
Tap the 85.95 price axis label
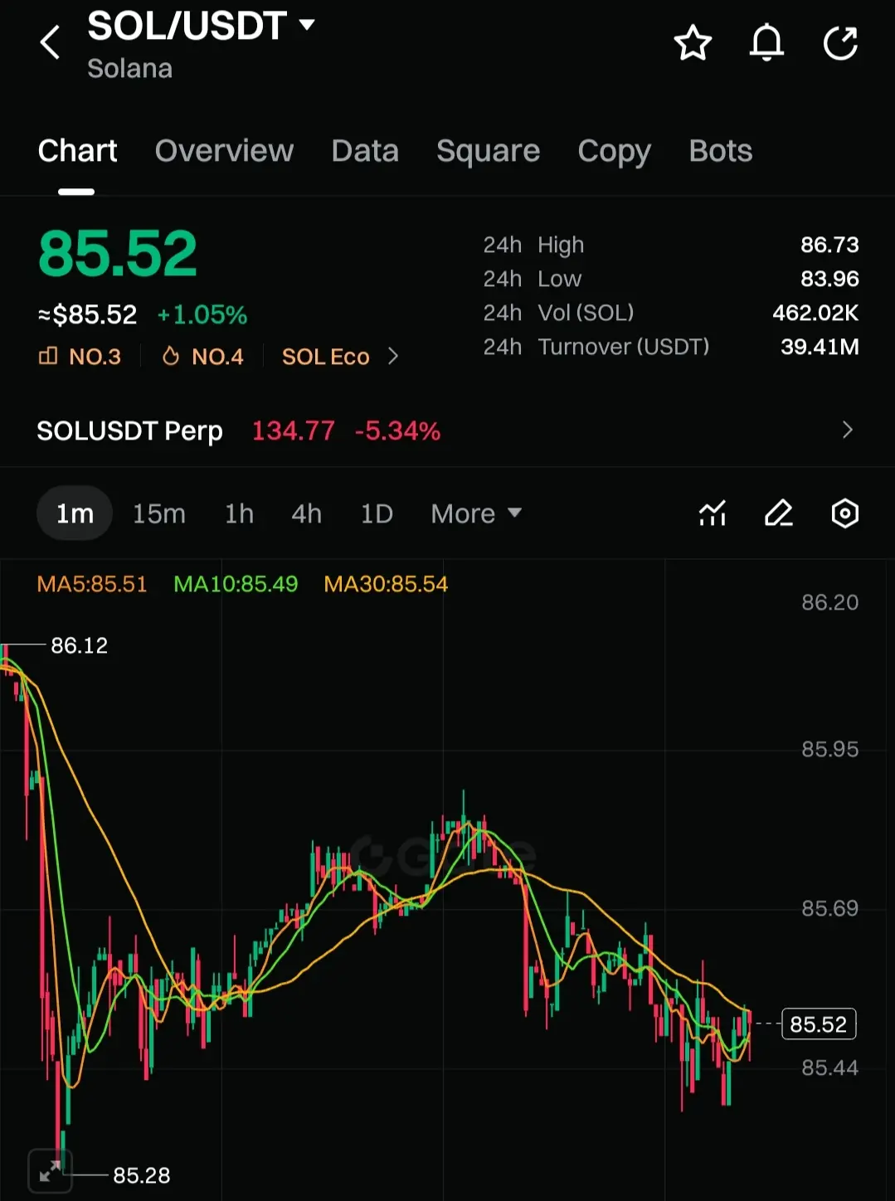(829, 749)
